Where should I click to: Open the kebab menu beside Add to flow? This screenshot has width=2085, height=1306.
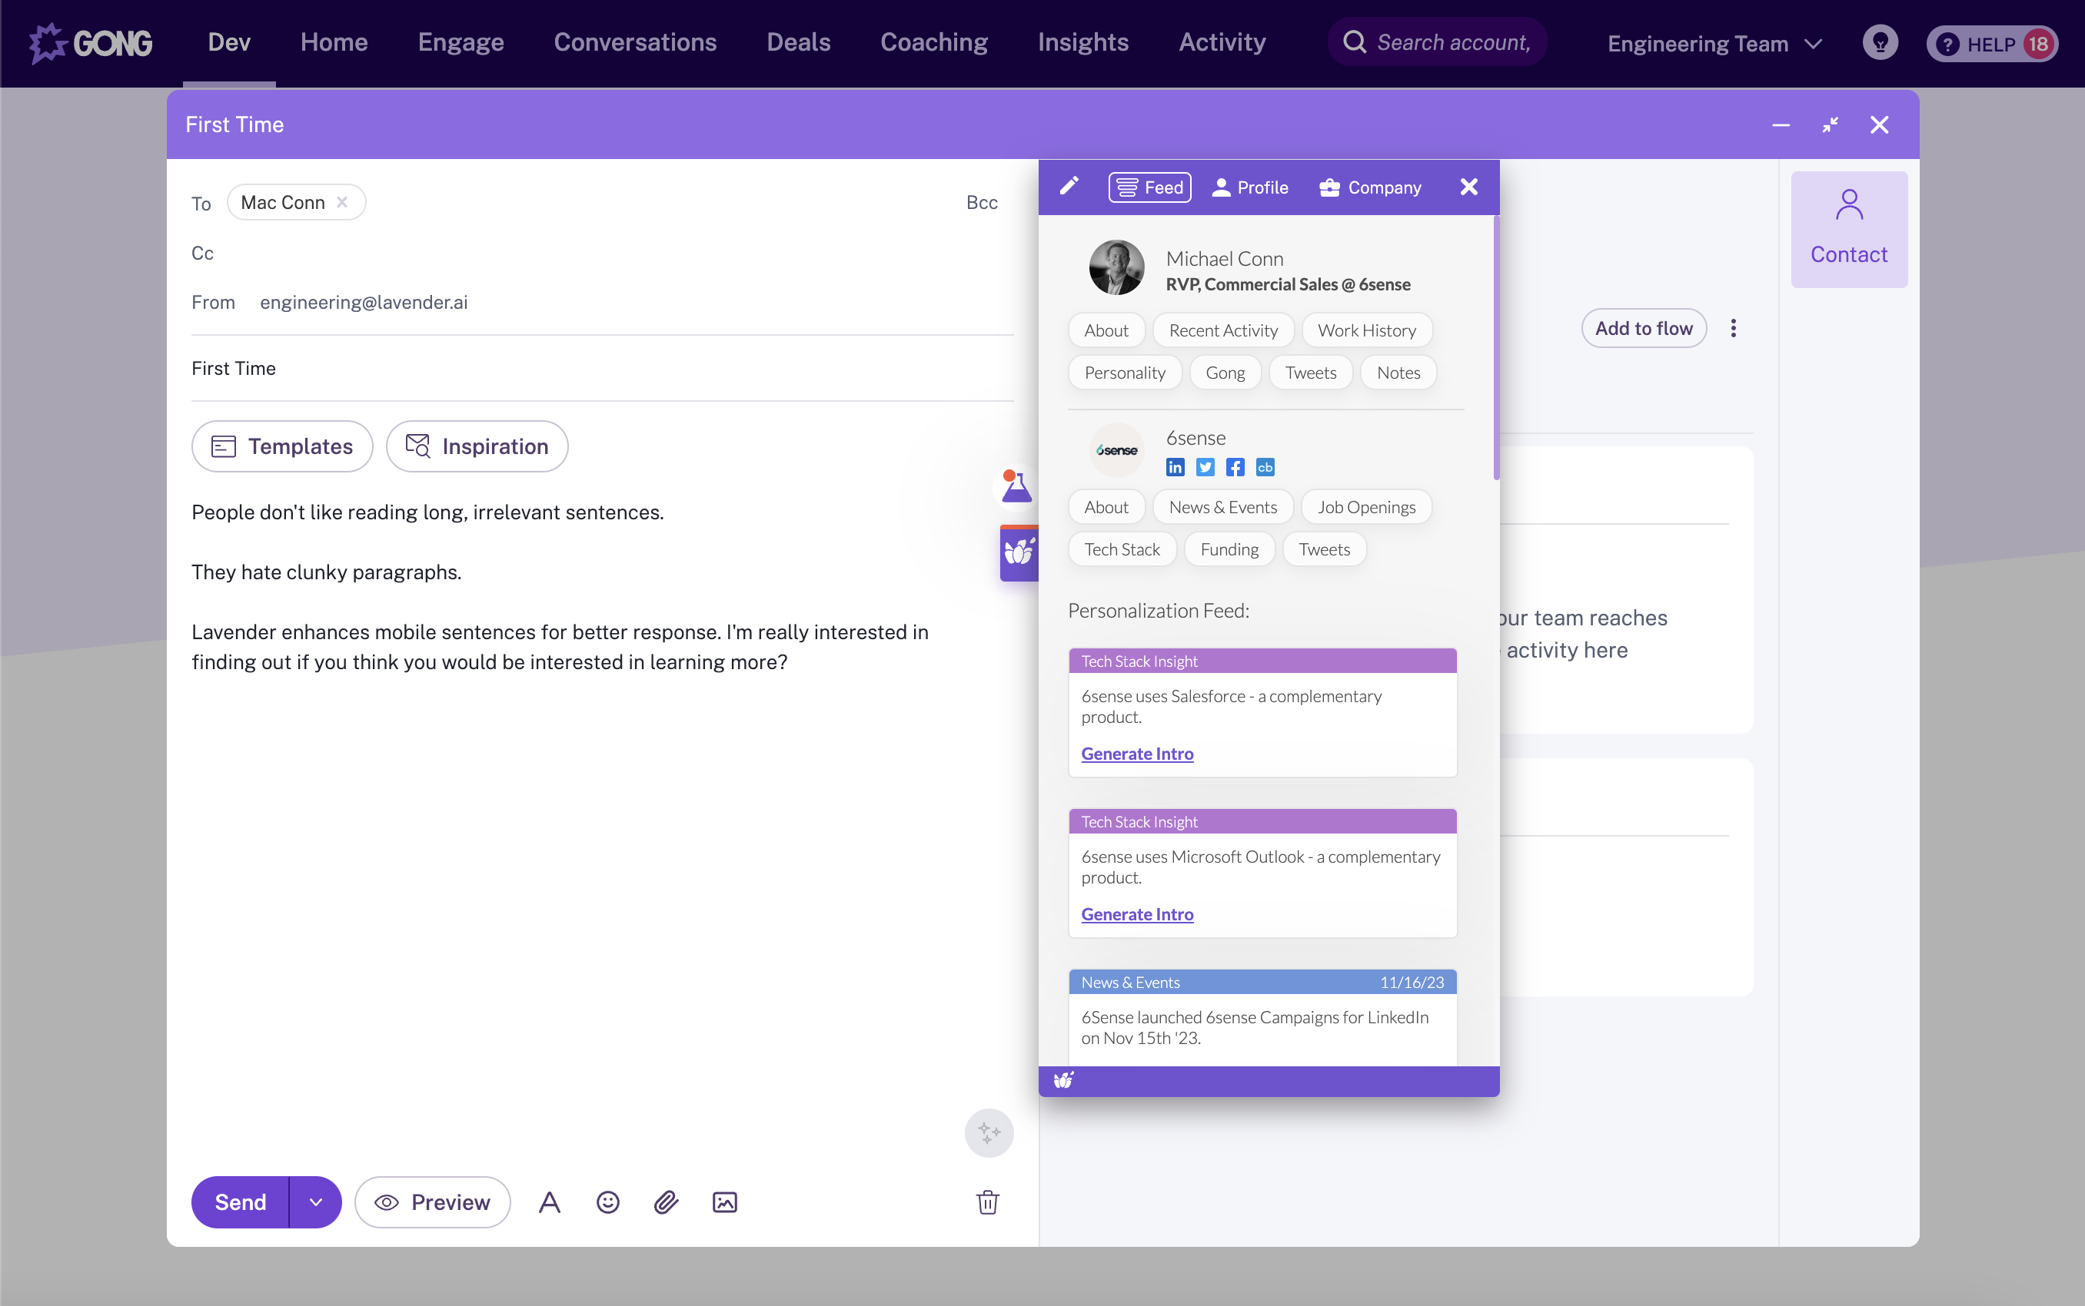click(1734, 328)
